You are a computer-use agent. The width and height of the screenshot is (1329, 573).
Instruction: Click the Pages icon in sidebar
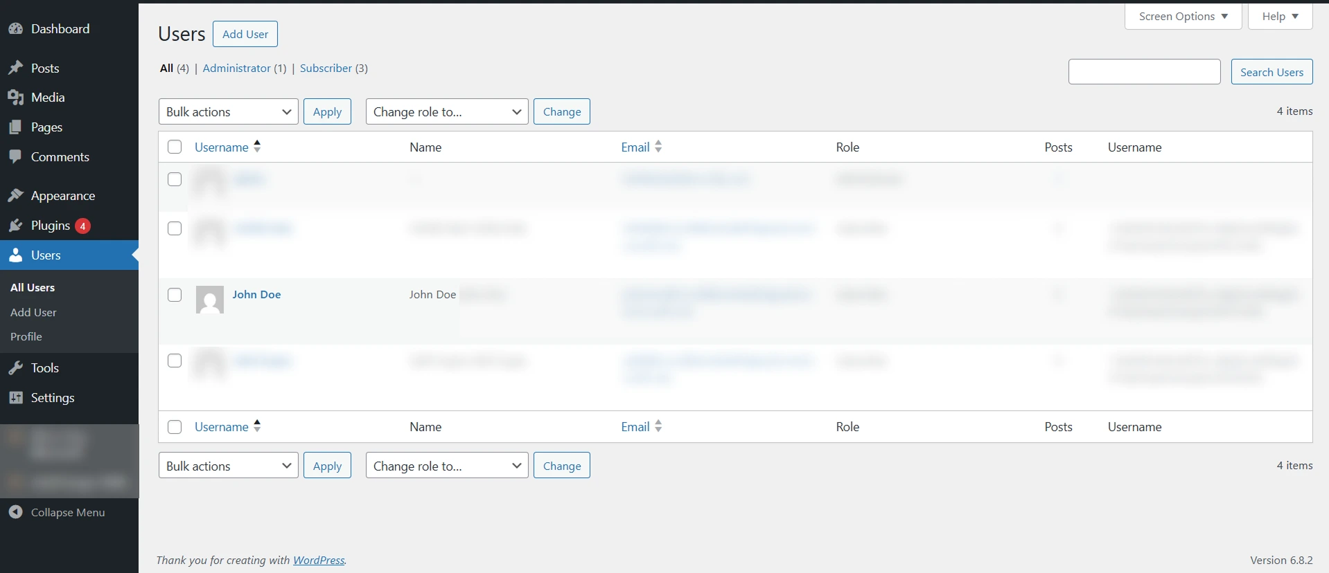(16, 127)
